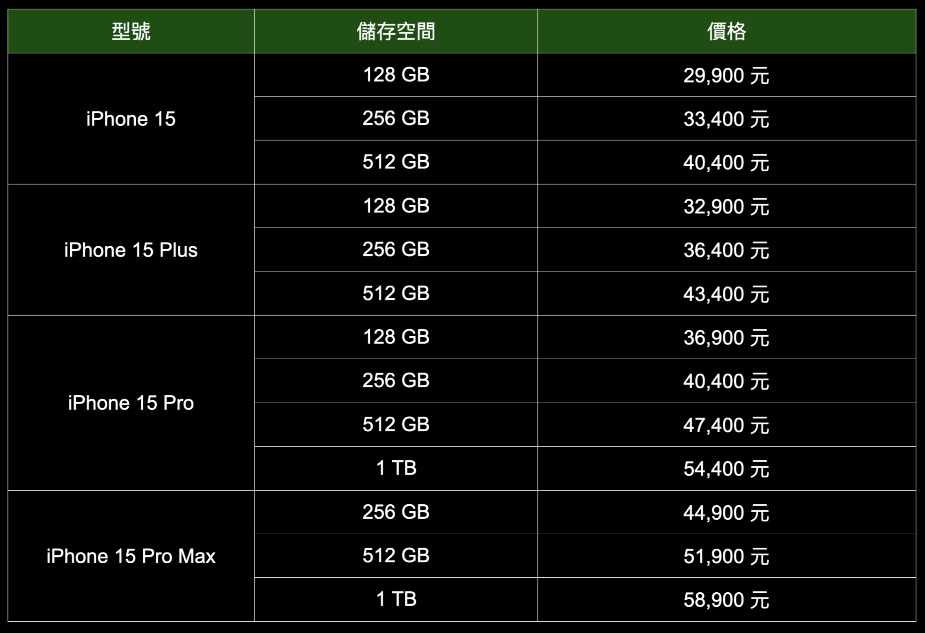Click the 54,400 元 price cell
This screenshot has height=633, width=925.
coord(727,469)
